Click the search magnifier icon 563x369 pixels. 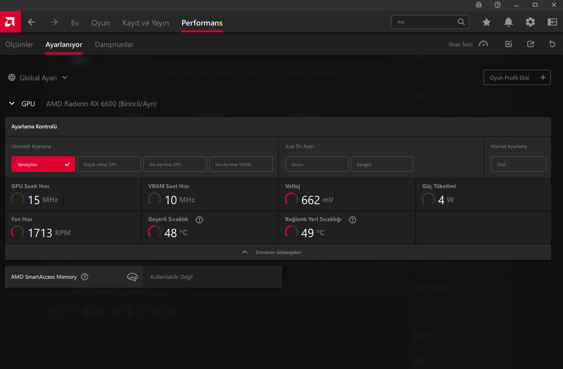click(461, 22)
